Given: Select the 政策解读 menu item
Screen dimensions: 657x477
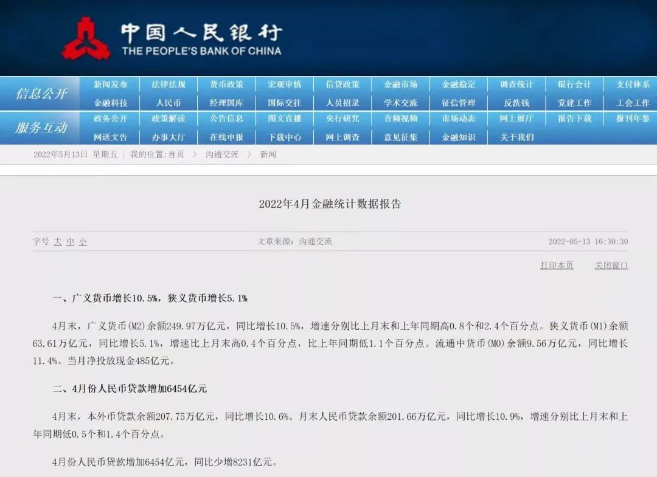Looking at the screenshot, I should (169, 118).
